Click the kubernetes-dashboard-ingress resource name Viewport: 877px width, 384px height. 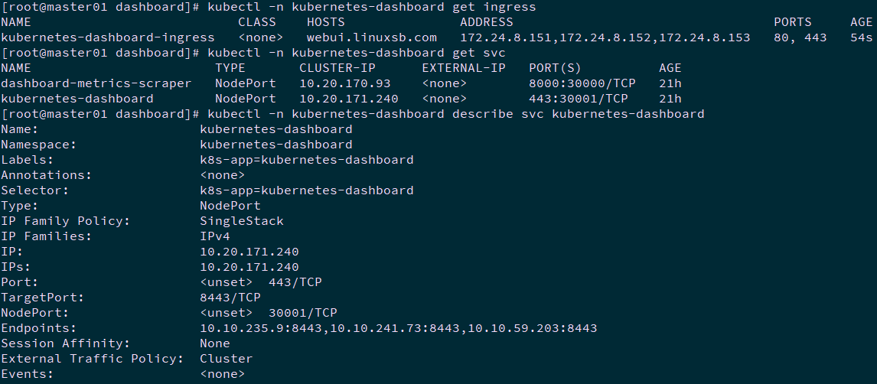click(107, 37)
